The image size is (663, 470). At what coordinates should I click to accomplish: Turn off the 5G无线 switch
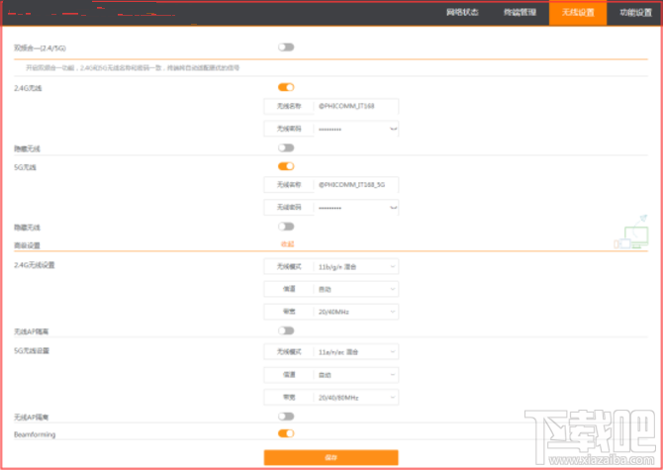coord(286,166)
